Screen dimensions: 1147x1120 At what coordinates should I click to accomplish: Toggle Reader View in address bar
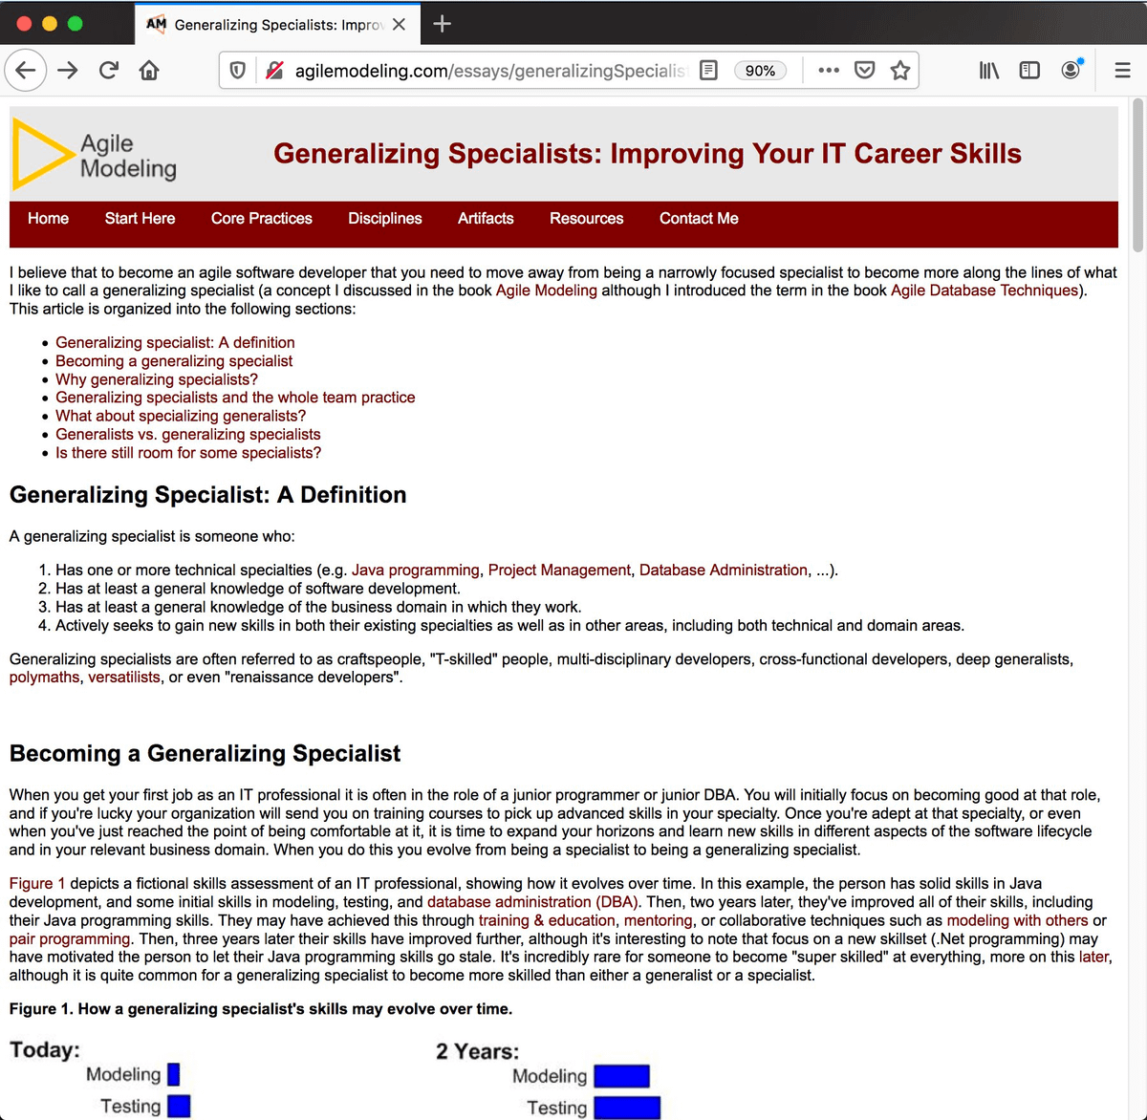coord(708,71)
